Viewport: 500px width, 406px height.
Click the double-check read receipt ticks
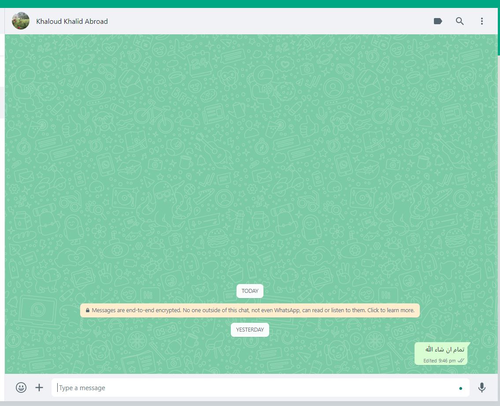click(461, 361)
